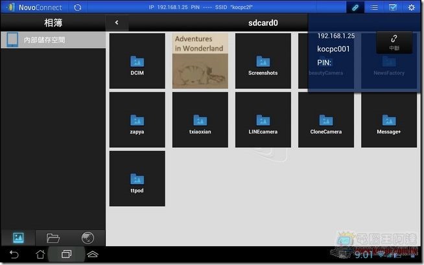Open the zapya folder
Screen dimensions: 424x265
point(137,120)
